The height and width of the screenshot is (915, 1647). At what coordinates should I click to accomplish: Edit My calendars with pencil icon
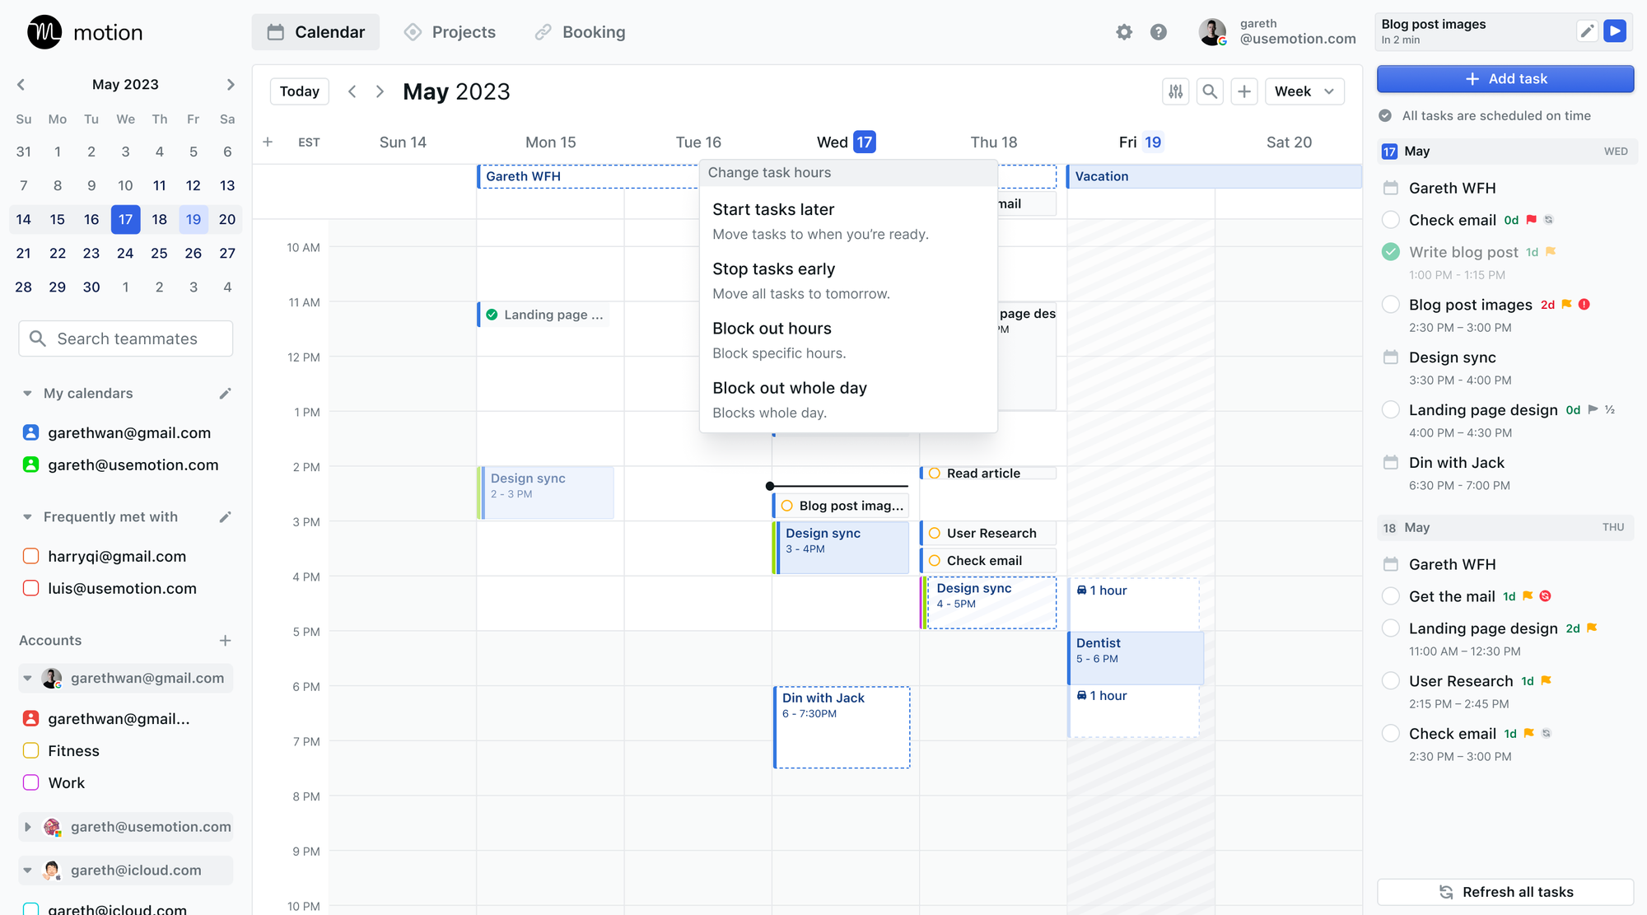(225, 394)
